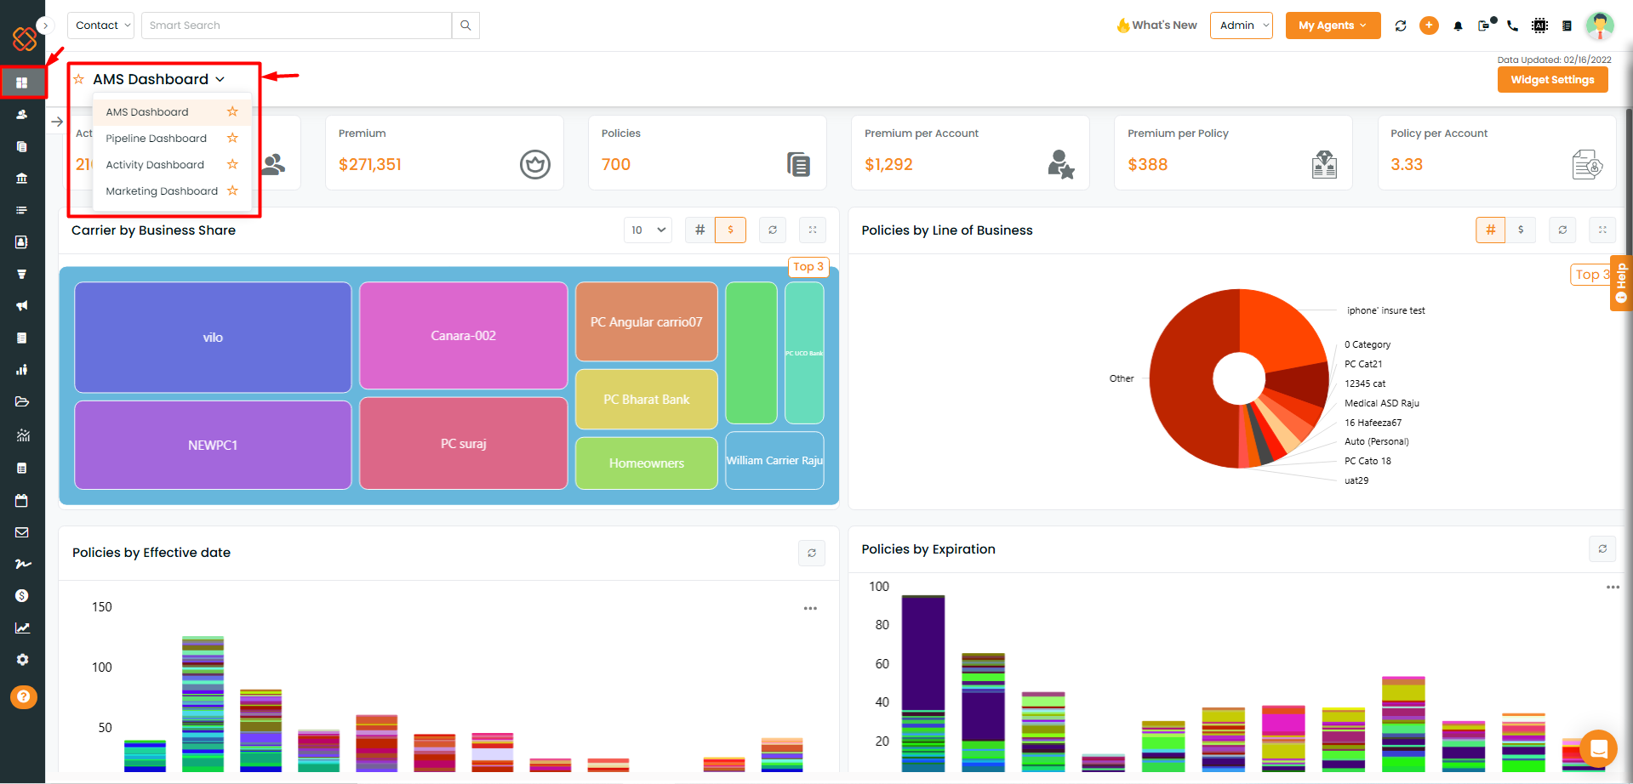The width and height of the screenshot is (1633, 784).
Task: Open the envelope mail icon in sidebar
Action: coord(22,532)
